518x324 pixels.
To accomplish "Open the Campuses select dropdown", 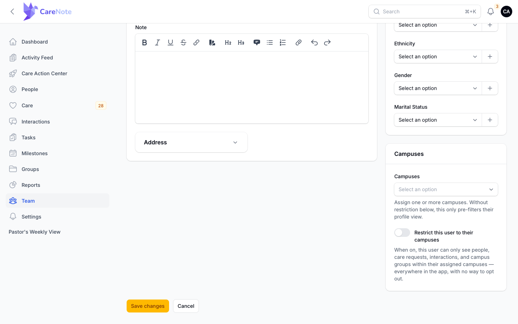I will coord(446,189).
